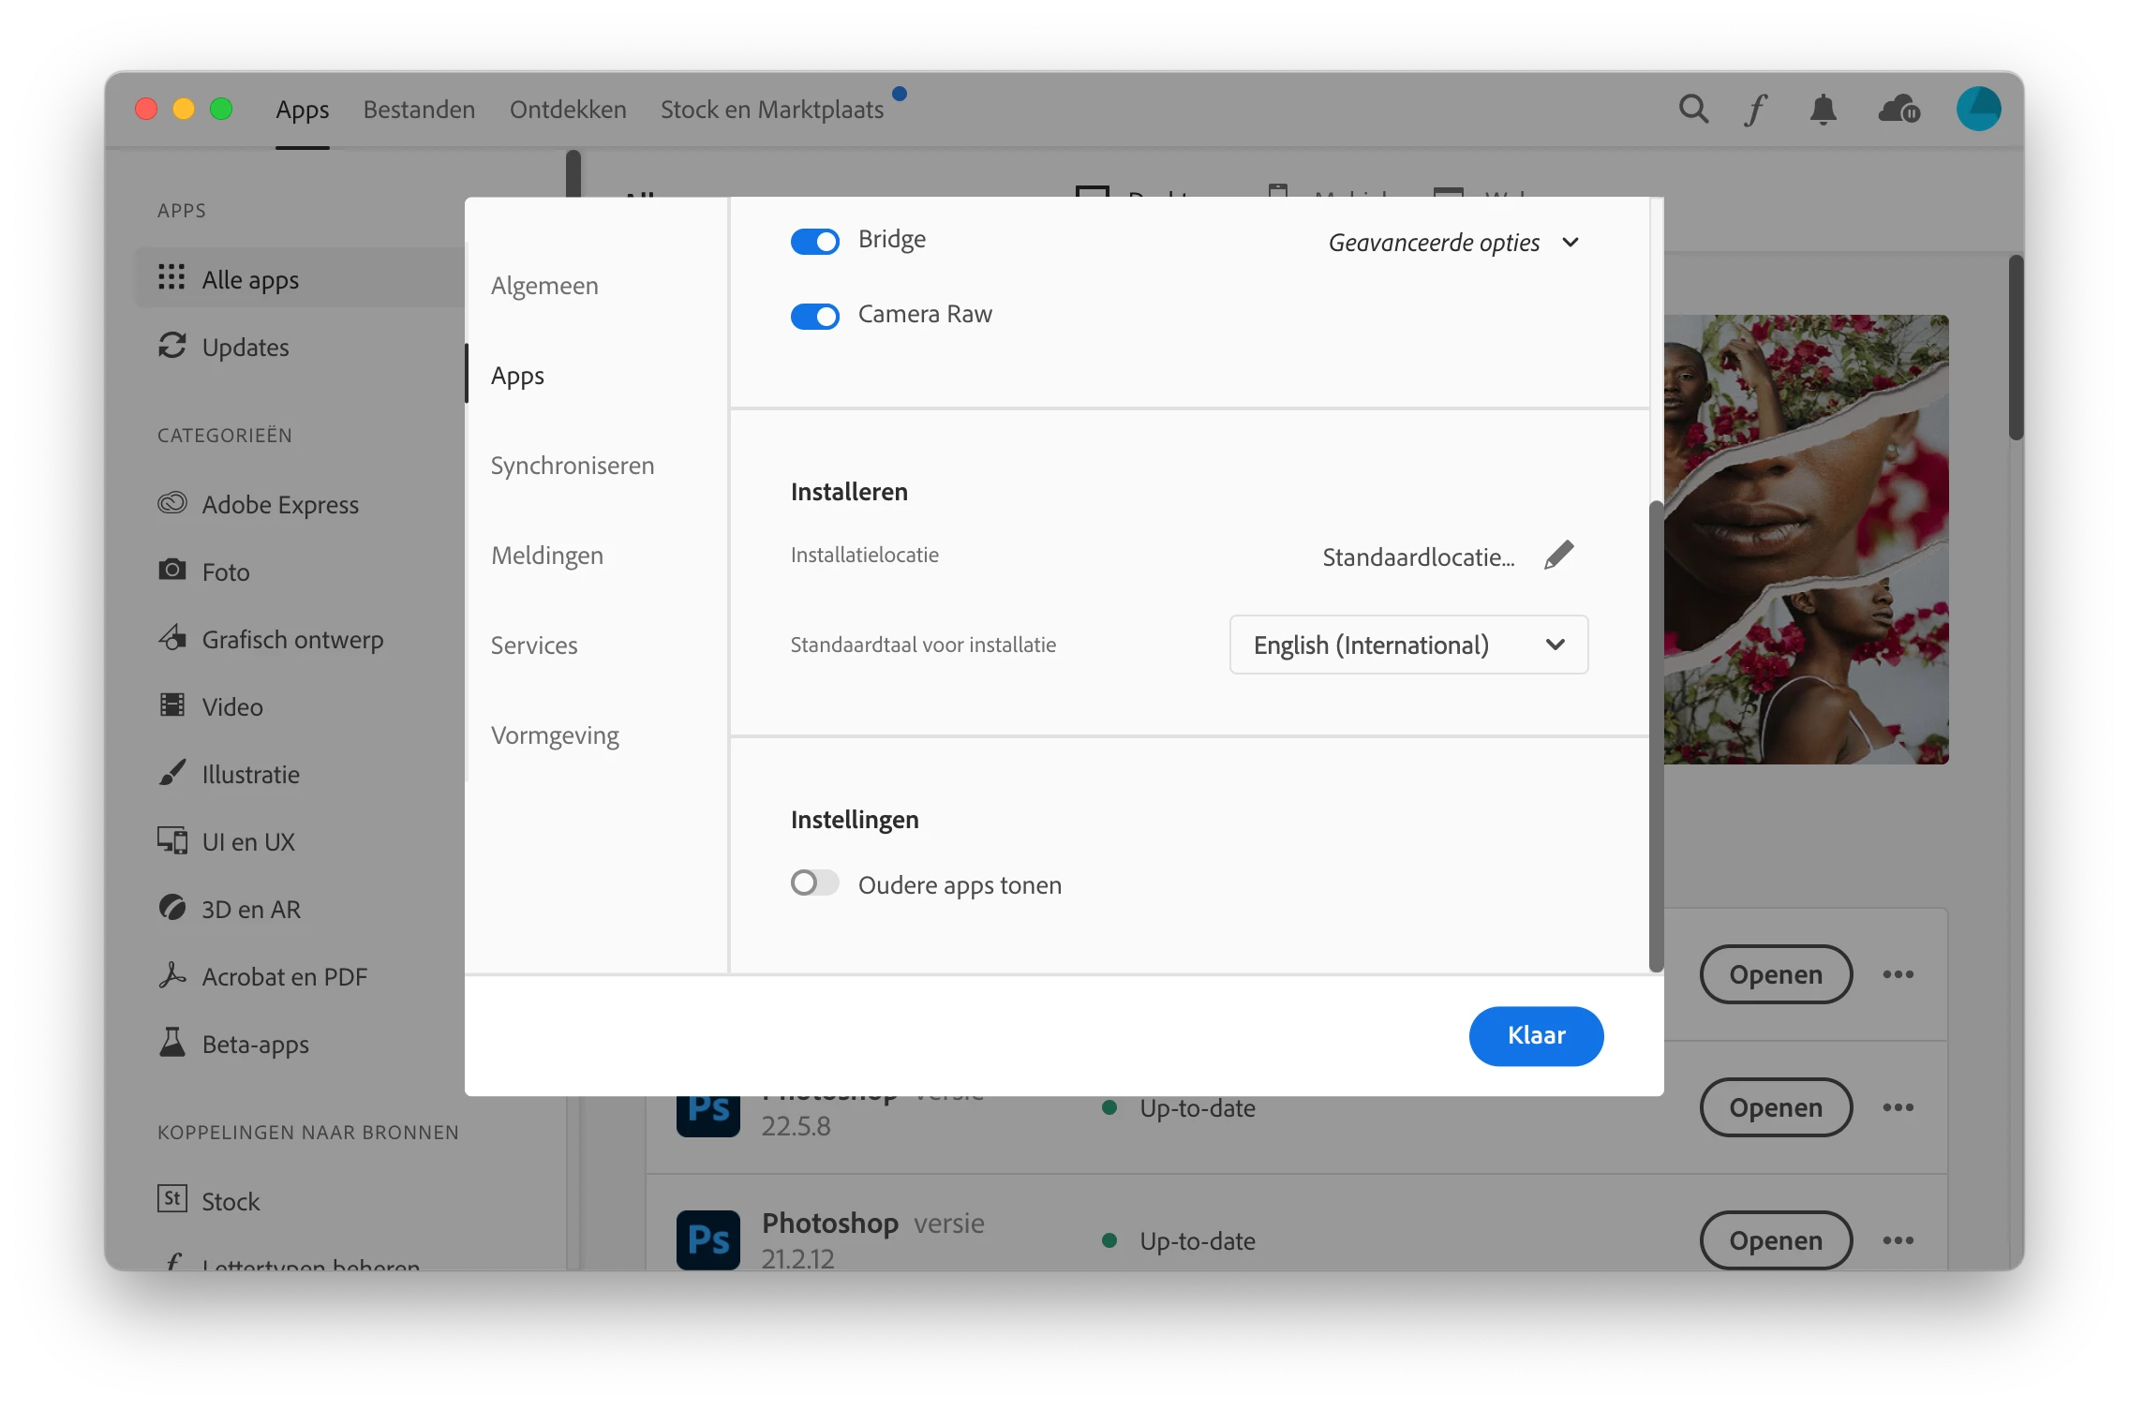Click the search magnifier icon
The width and height of the screenshot is (2129, 1409).
tap(1692, 110)
